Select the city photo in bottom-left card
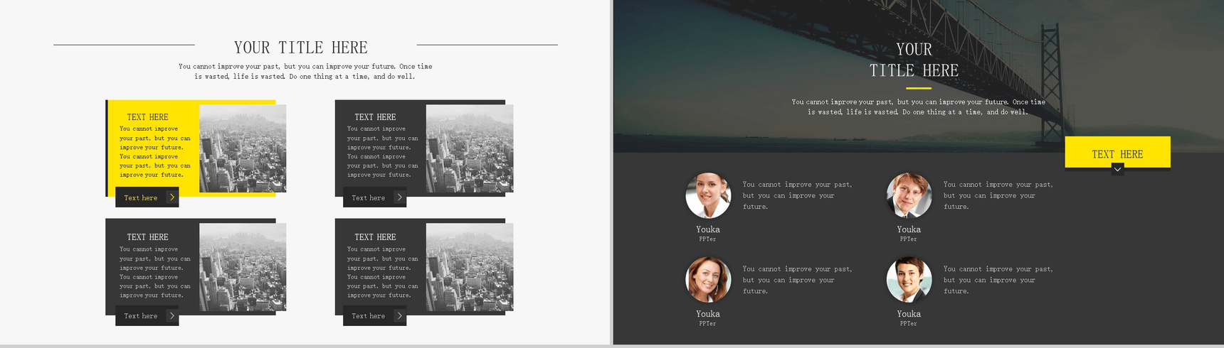Image resolution: width=1224 pixels, height=348 pixels. [x=243, y=267]
